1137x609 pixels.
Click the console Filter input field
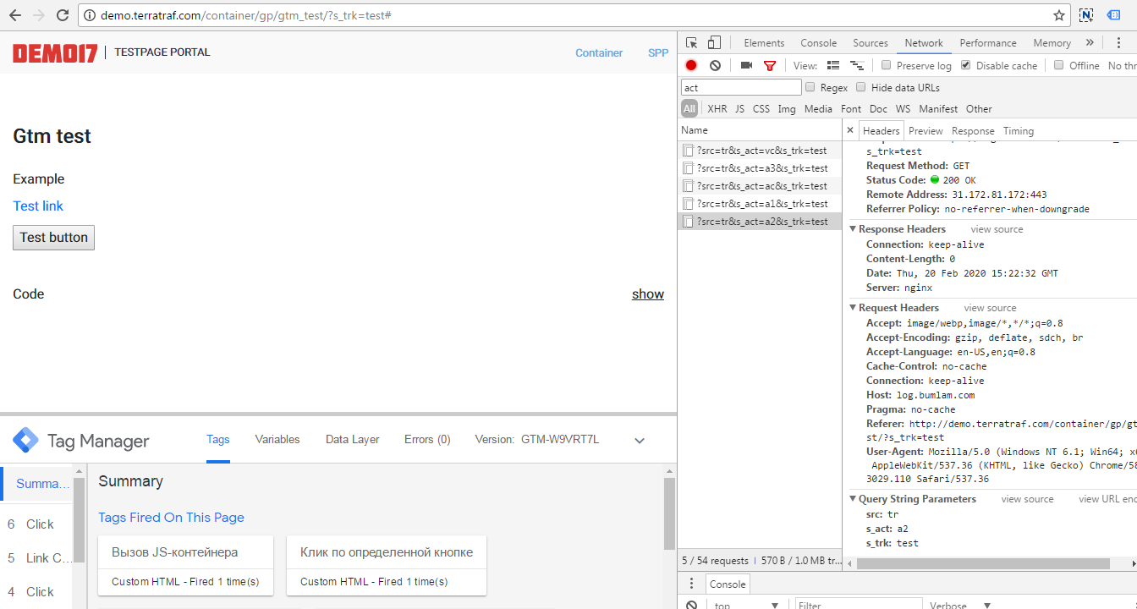coord(859,606)
